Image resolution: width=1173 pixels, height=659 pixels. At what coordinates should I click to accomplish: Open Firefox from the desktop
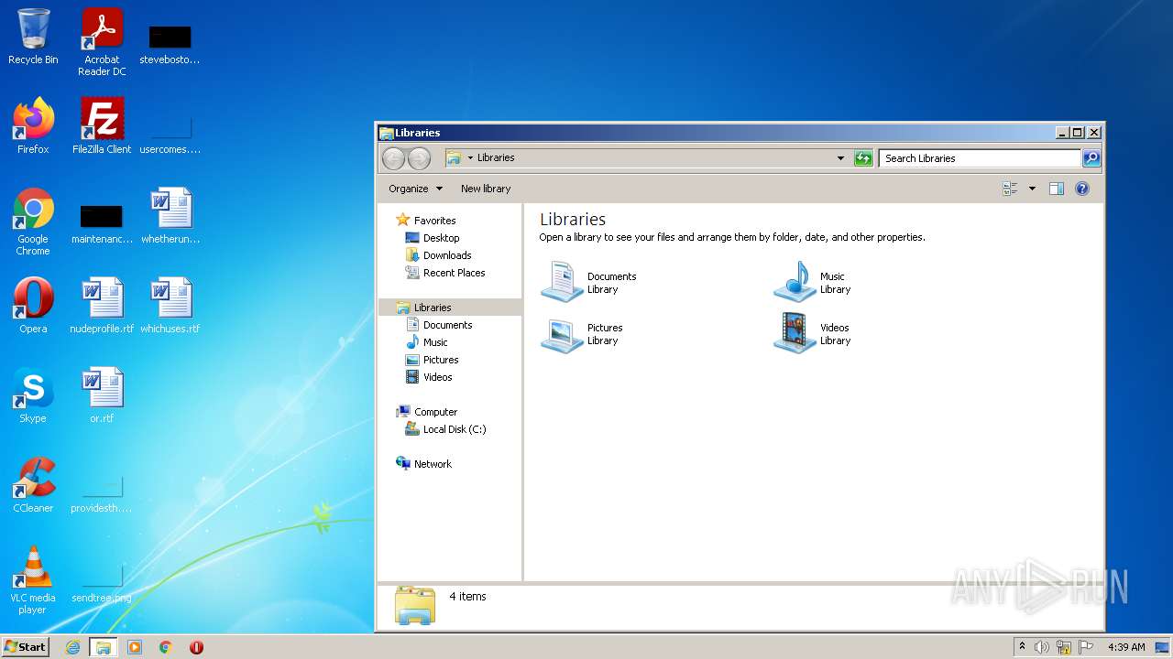33,125
